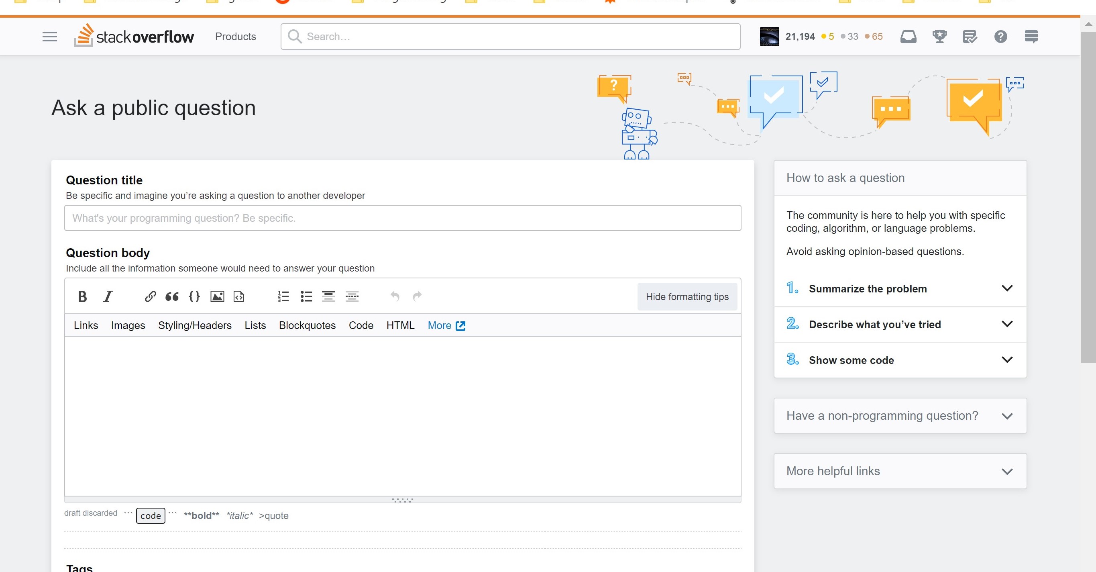Click the Unordered list icon

coord(306,296)
